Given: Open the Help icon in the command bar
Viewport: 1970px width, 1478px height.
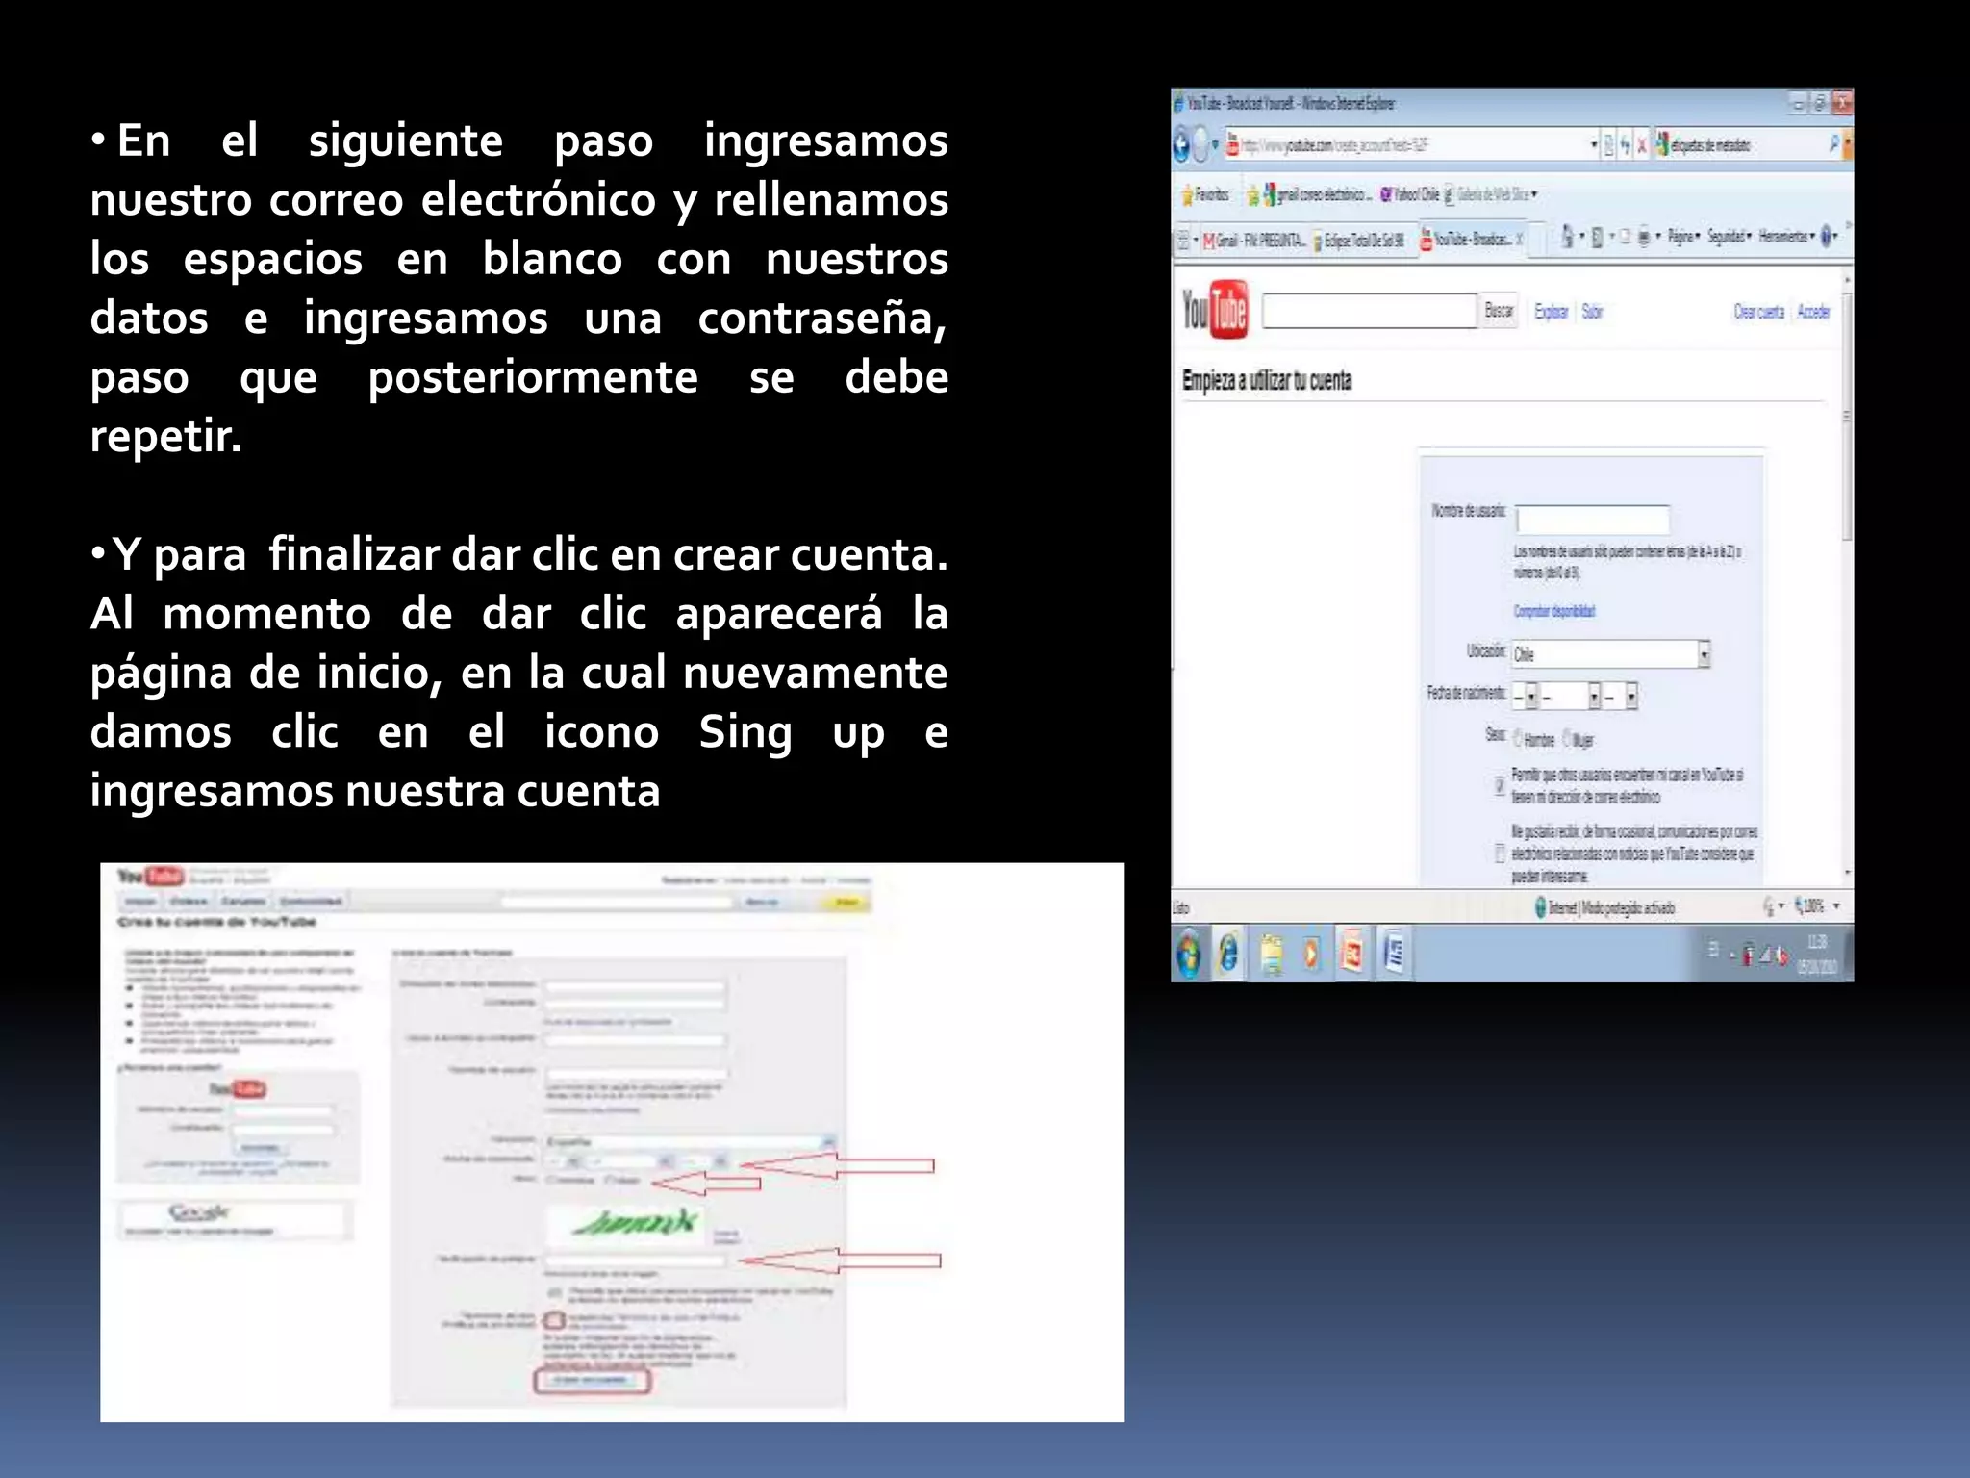Looking at the screenshot, I should (x=1826, y=237).
